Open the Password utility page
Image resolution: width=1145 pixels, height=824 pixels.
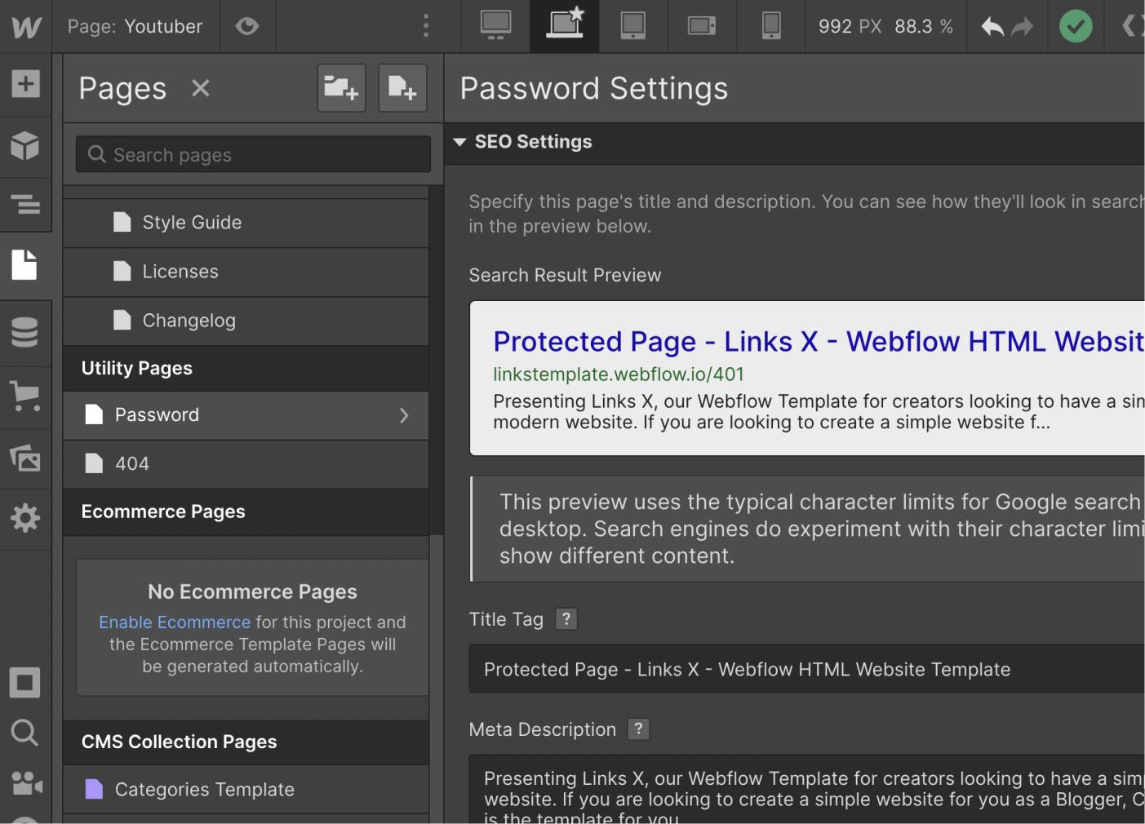[246, 415]
